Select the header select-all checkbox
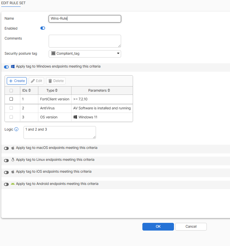230x246 pixels. [11, 91]
